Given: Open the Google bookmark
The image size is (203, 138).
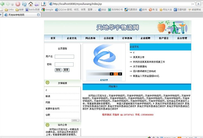Looking at the screenshot, I should (47, 10).
